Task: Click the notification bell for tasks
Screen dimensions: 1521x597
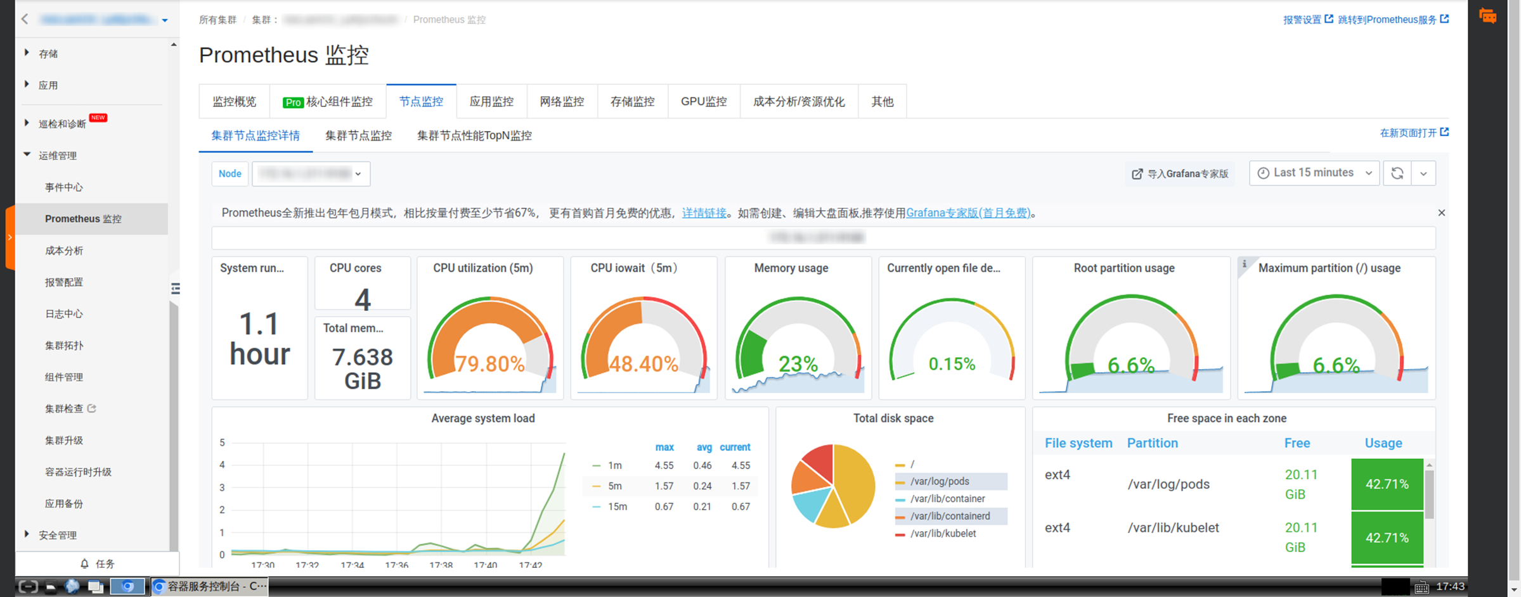Action: pos(84,563)
